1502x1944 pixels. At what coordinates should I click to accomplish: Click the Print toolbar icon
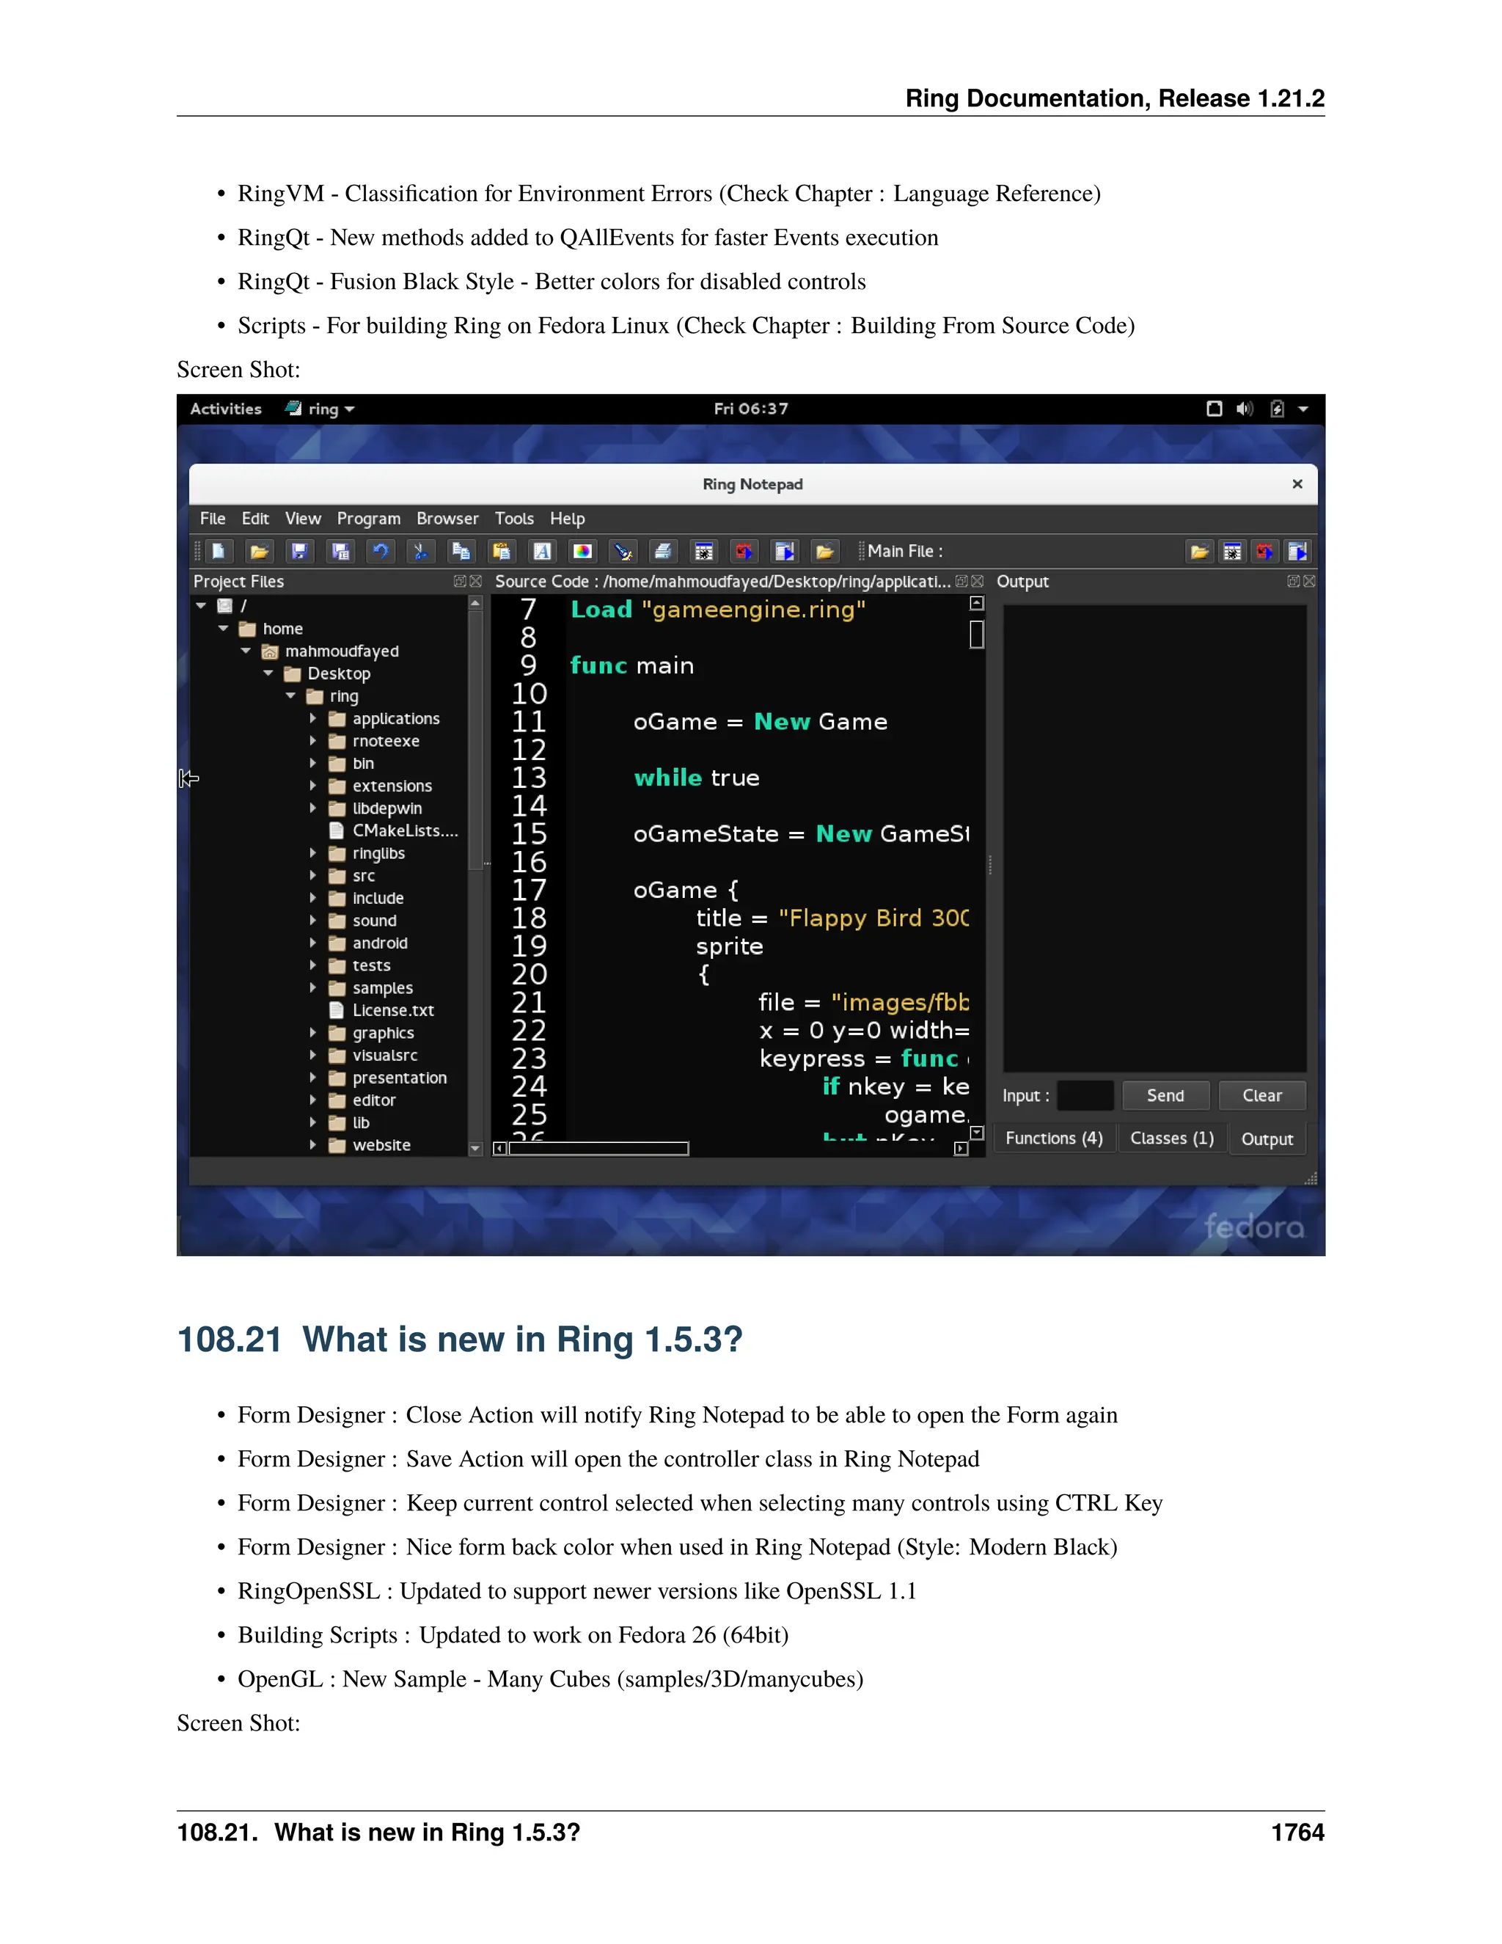pos(663,552)
